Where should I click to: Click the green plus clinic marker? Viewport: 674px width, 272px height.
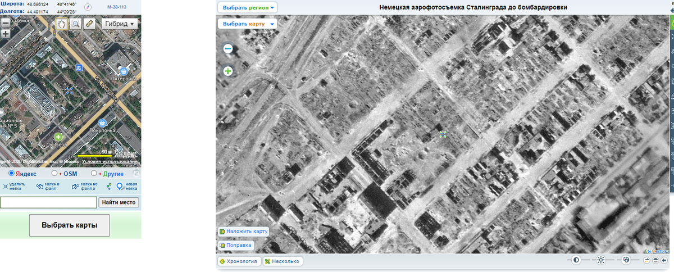click(58, 137)
